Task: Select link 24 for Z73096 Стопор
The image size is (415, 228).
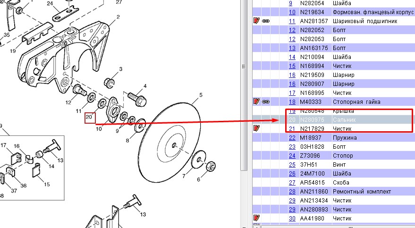Action: tap(292, 156)
